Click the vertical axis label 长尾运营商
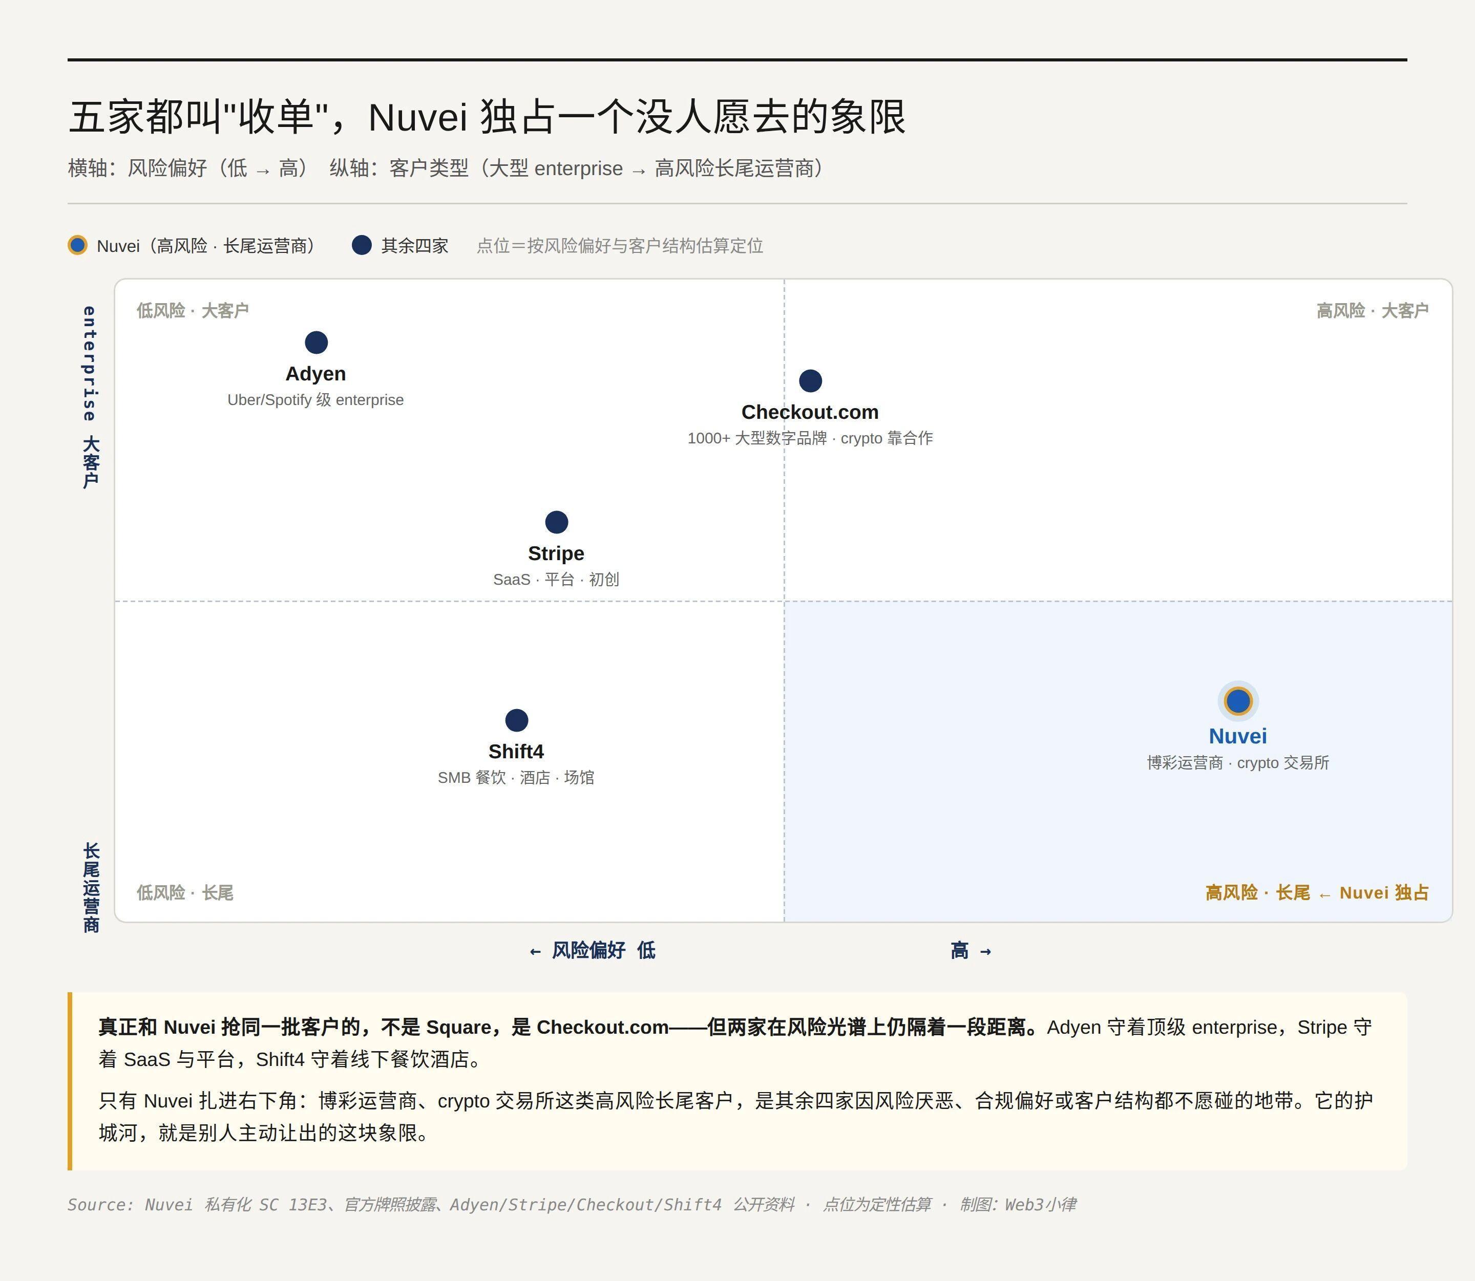Viewport: 1475px width, 1281px height. coord(91,887)
